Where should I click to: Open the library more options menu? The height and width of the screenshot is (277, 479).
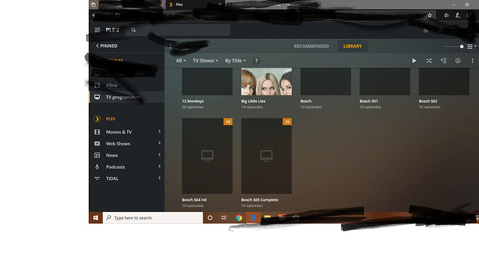click(x=472, y=61)
